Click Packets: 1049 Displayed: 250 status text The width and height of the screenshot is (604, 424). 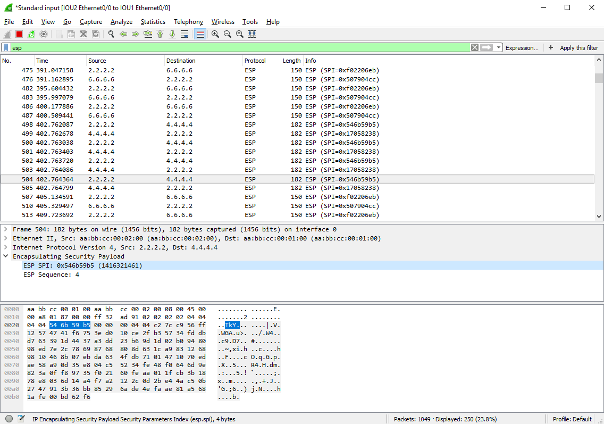tap(445, 419)
